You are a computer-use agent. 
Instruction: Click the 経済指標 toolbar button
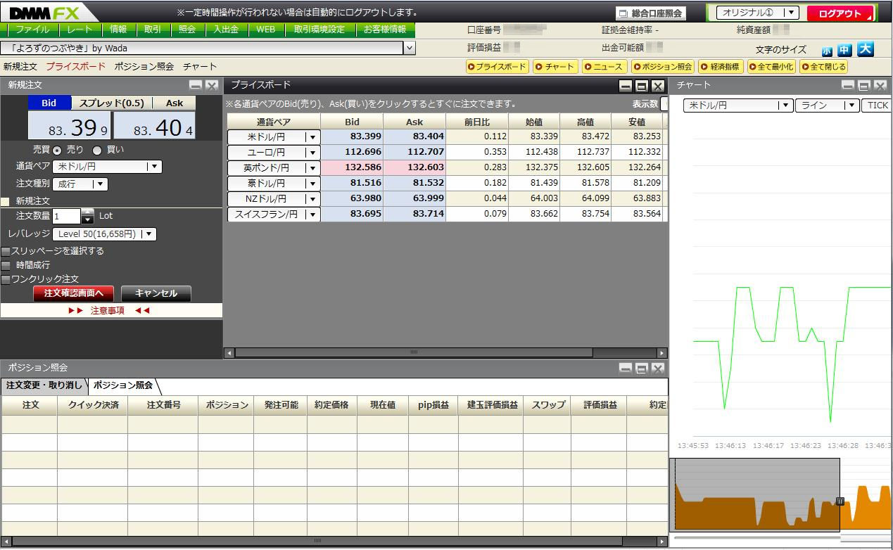(x=721, y=67)
